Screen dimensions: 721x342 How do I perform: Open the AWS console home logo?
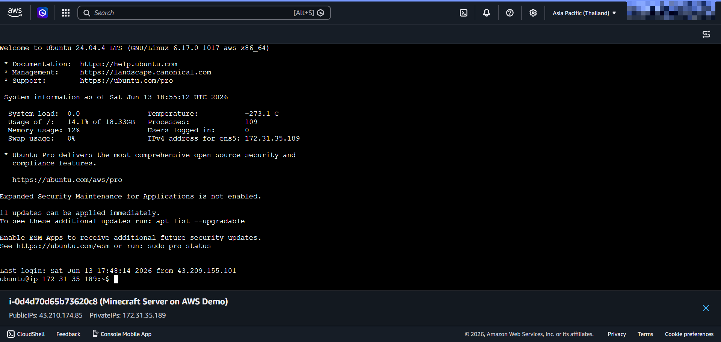(x=15, y=13)
